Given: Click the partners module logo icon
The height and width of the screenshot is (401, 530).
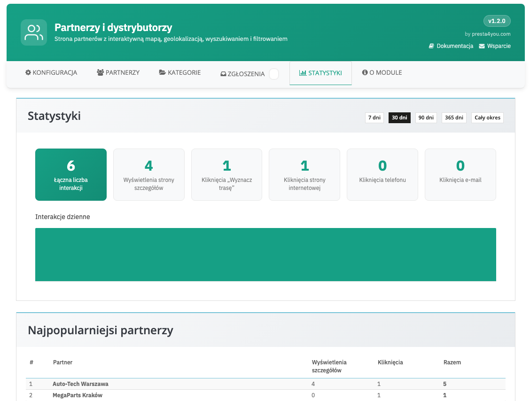Looking at the screenshot, I should [x=34, y=32].
